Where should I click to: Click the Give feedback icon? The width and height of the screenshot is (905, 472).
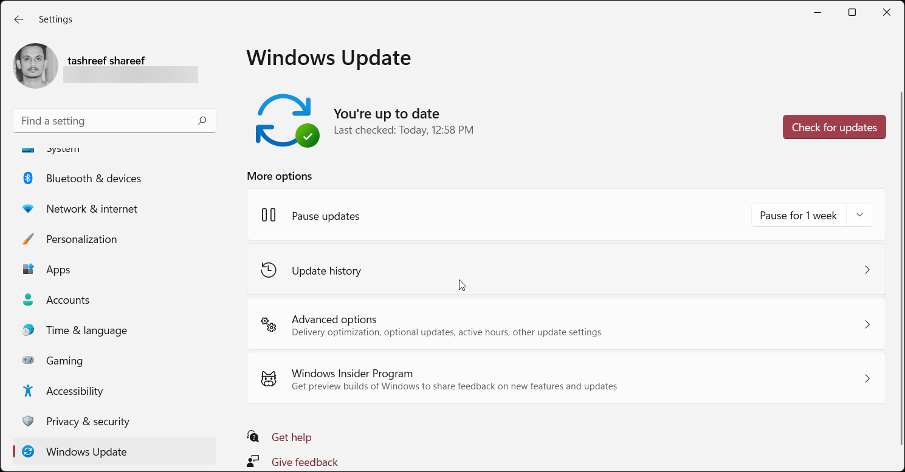[253, 462]
